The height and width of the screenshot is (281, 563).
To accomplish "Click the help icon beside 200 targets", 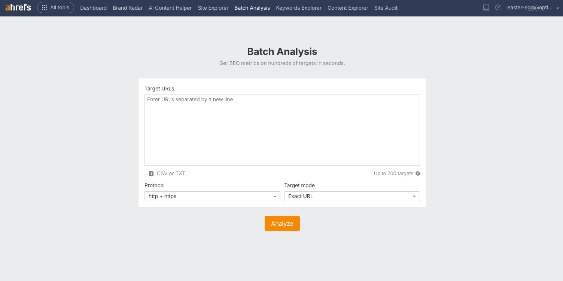I will (x=418, y=173).
